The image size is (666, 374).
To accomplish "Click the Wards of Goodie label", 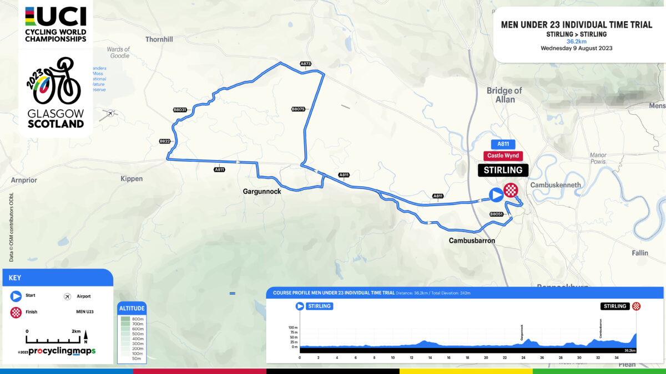I will (x=119, y=53).
